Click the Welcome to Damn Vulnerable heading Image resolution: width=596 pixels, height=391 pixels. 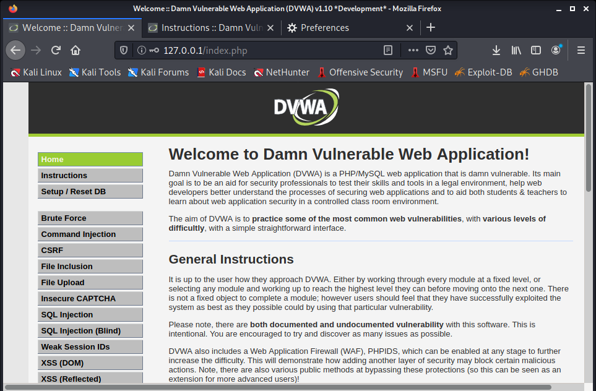349,154
